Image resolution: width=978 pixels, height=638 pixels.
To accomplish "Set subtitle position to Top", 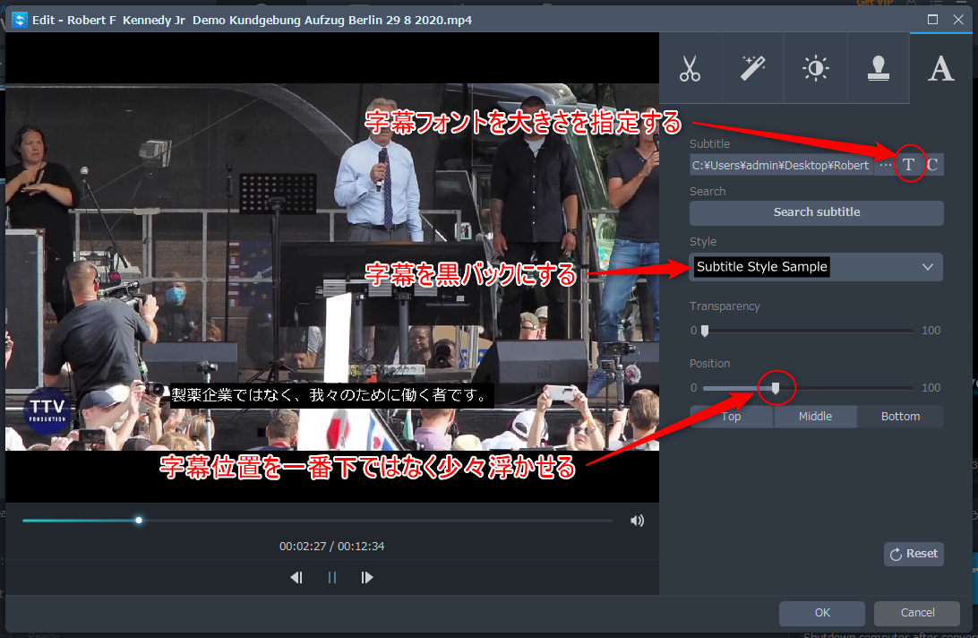I will [731, 417].
